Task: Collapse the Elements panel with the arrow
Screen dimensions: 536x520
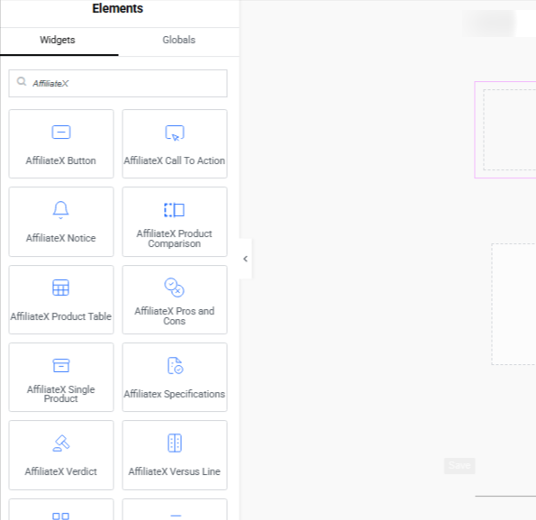Action: tap(245, 259)
